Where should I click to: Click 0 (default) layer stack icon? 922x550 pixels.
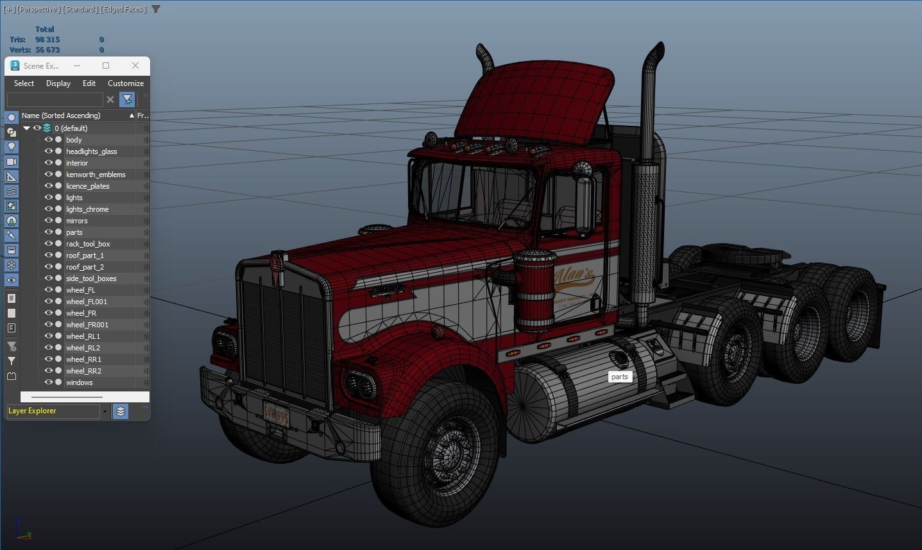point(47,128)
